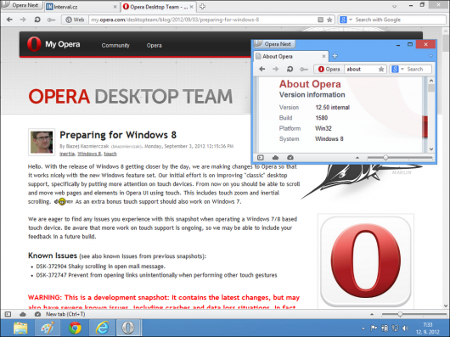Click Opera Turbo icon in main status bar
This screenshot has width=450, height=337.
point(37,314)
